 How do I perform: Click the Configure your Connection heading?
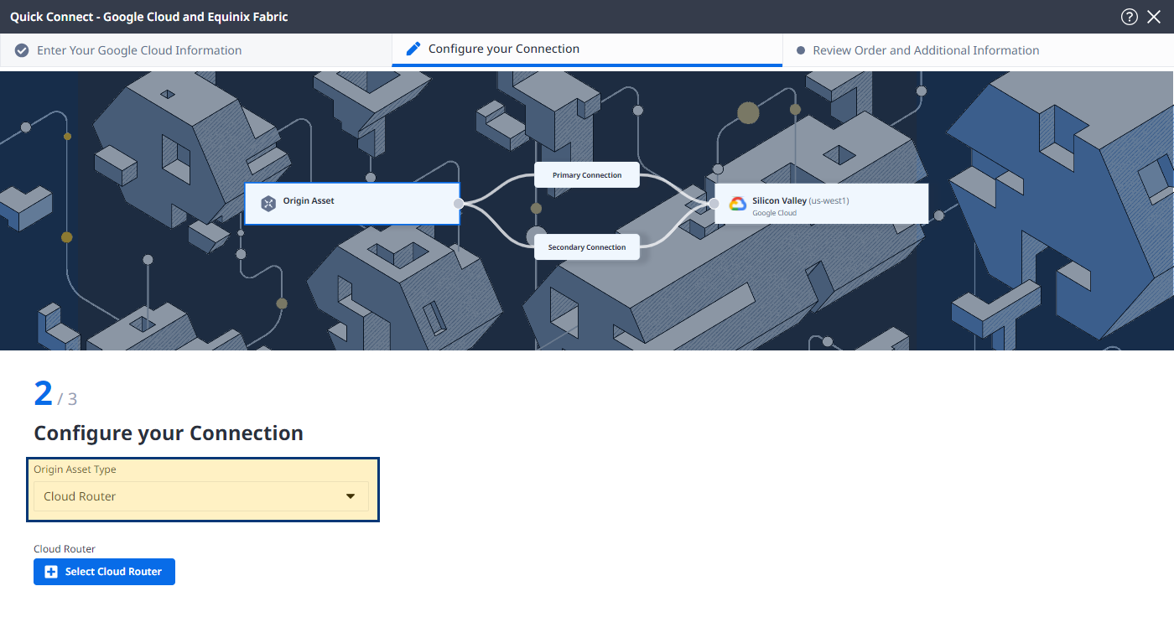169,433
